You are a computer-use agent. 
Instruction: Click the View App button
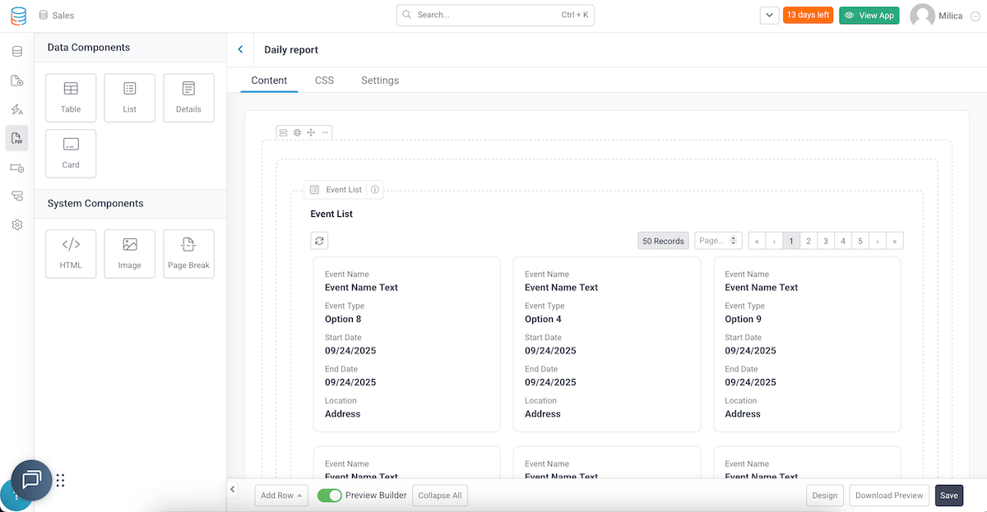pos(869,15)
